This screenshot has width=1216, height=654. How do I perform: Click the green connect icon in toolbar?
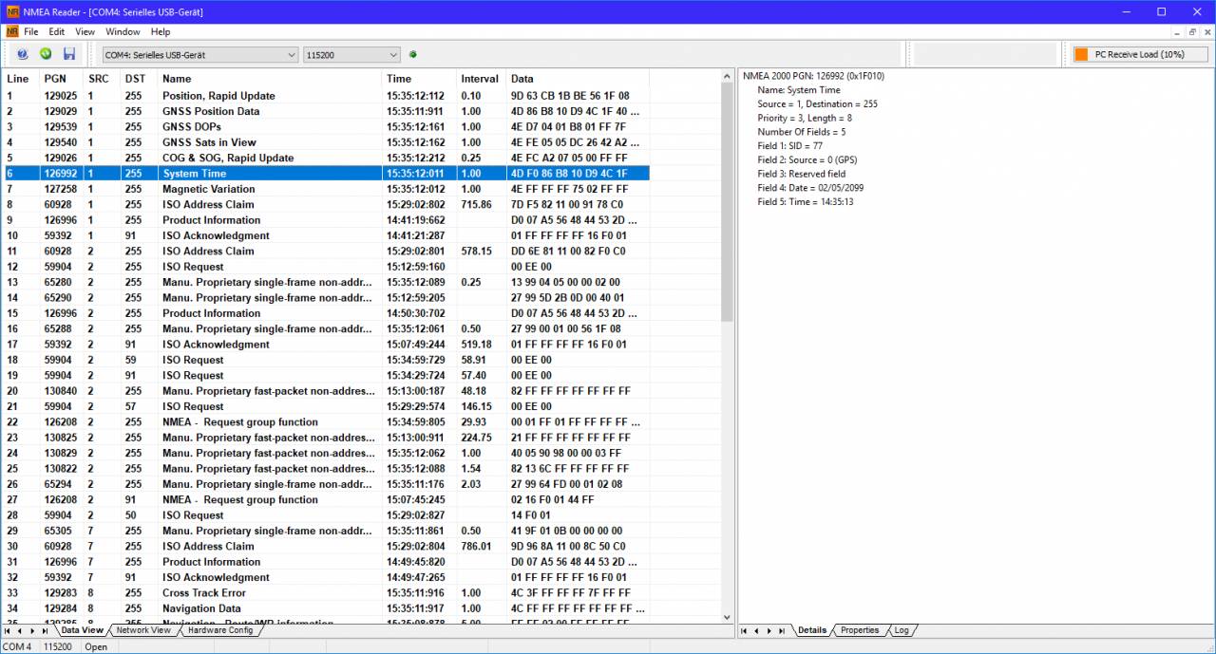pyautogui.click(x=46, y=54)
